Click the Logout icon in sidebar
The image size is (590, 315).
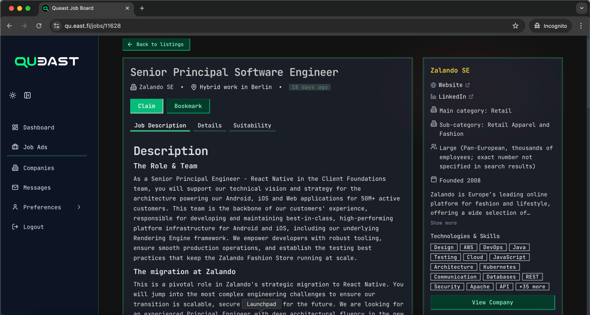15,227
